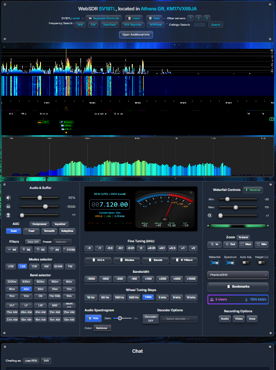Image resolution: width=276 pixels, height=370 pixels.
Task: Enable the Height (+) switch
Action: [x=262, y=262]
